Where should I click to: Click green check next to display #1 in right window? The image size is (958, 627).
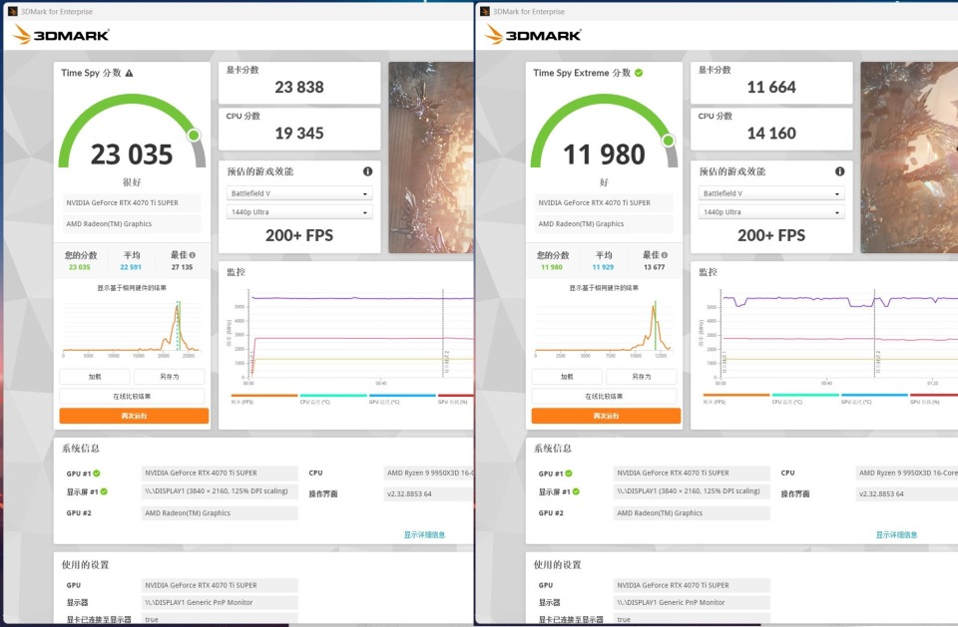point(576,491)
